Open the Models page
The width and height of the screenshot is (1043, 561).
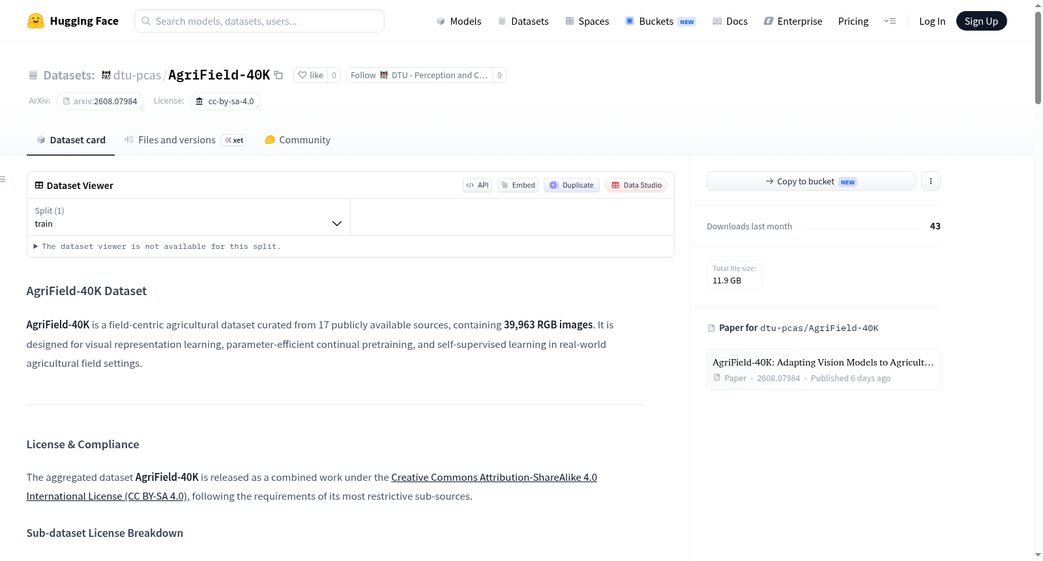point(459,21)
